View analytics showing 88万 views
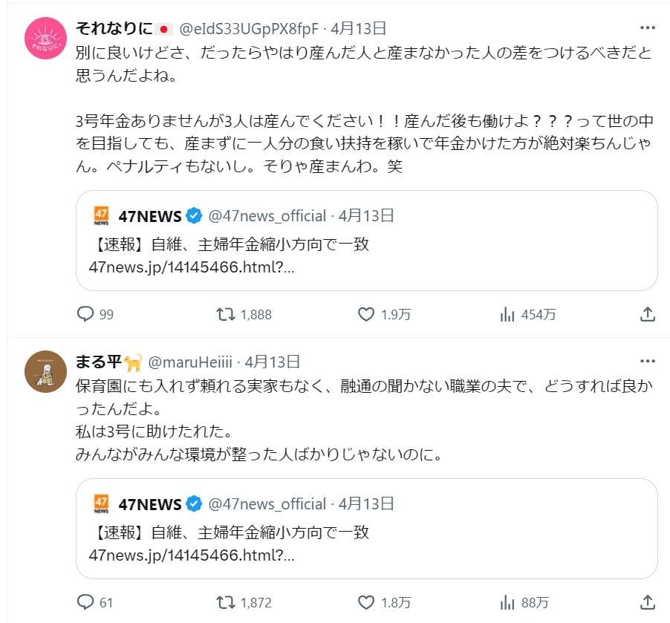 pyautogui.click(x=508, y=602)
